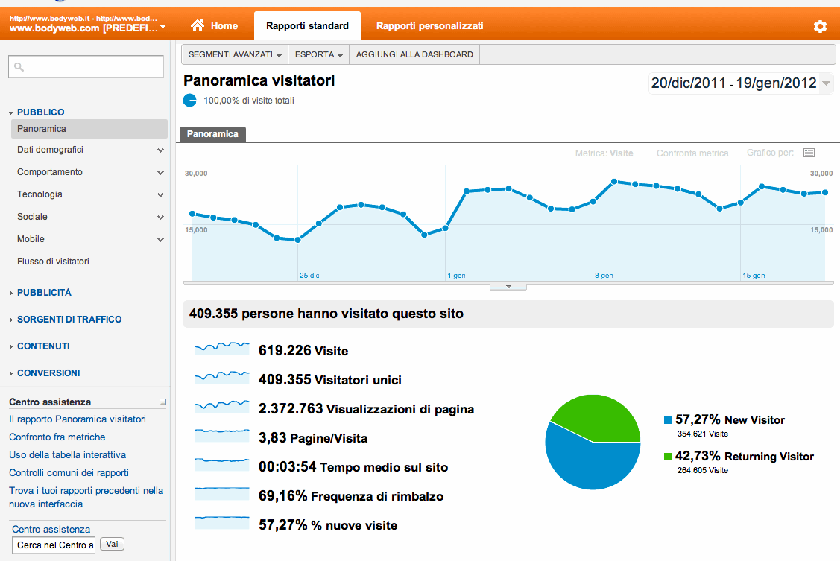Click the search magnifier icon
This screenshot has height=561, width=840.
coord(19,67)
